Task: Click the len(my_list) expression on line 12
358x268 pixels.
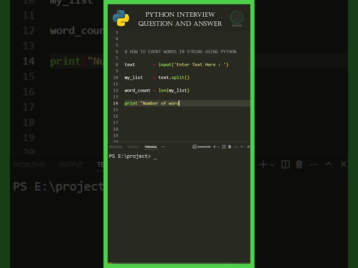Action: pyautogui.click(x=174, y=90)
